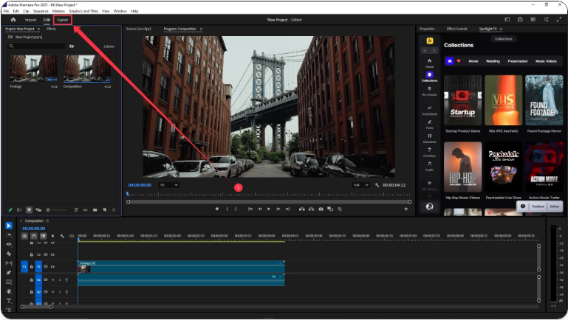
Task: Pick the Razor tool
Action: click(x=9, y=254)
